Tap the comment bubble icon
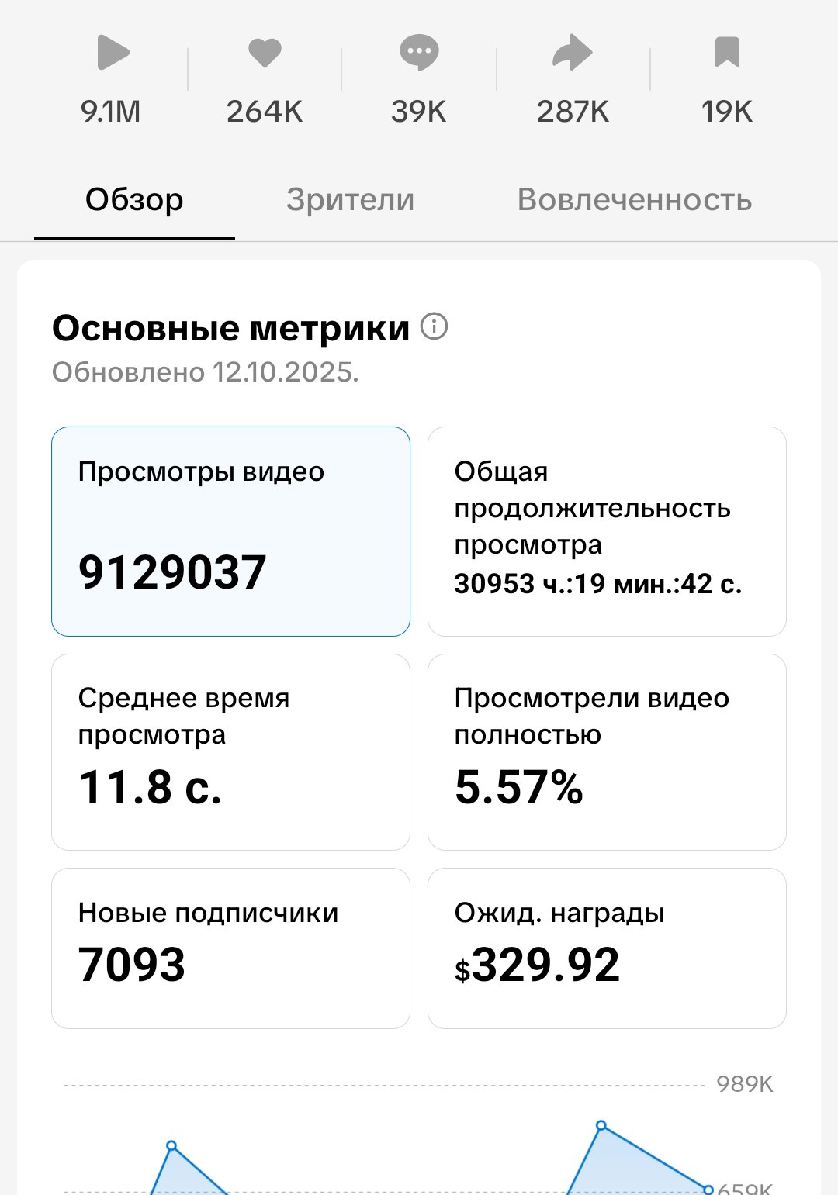This screenshot has height=1195, width=838. coord(419,54)
